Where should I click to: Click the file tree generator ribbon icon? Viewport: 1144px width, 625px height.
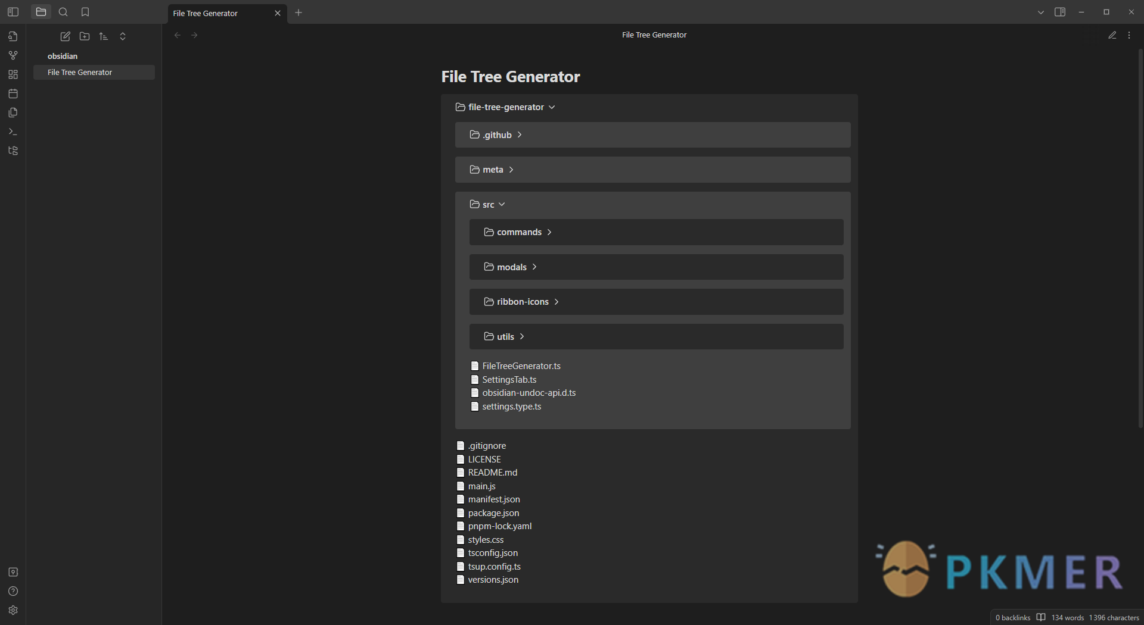pyautogui.click(x=13, y=151)
